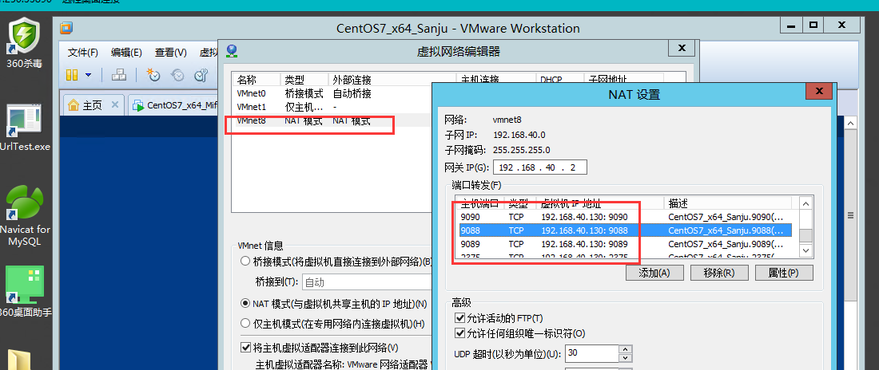879x370 pixels.
Task: Click the send Ctrl+Alt+Del toolbar icon
Action: [x=119, y=75]
